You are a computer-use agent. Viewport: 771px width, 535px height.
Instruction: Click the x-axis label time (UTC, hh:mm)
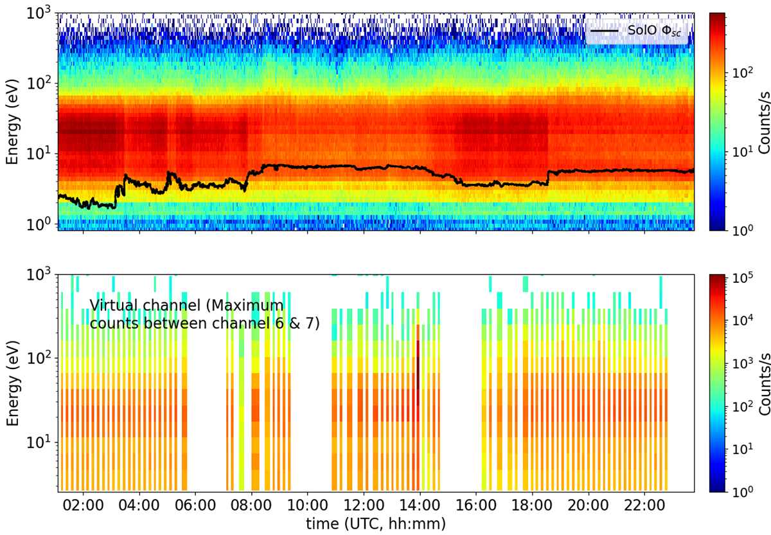(x=375, y=523)
